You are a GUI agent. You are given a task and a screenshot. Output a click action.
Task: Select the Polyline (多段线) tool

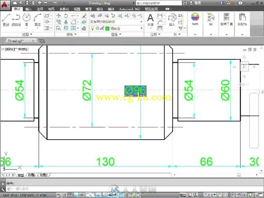[x=16, y=20]
